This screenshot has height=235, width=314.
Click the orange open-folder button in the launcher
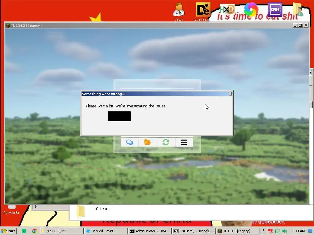(148, 142)
